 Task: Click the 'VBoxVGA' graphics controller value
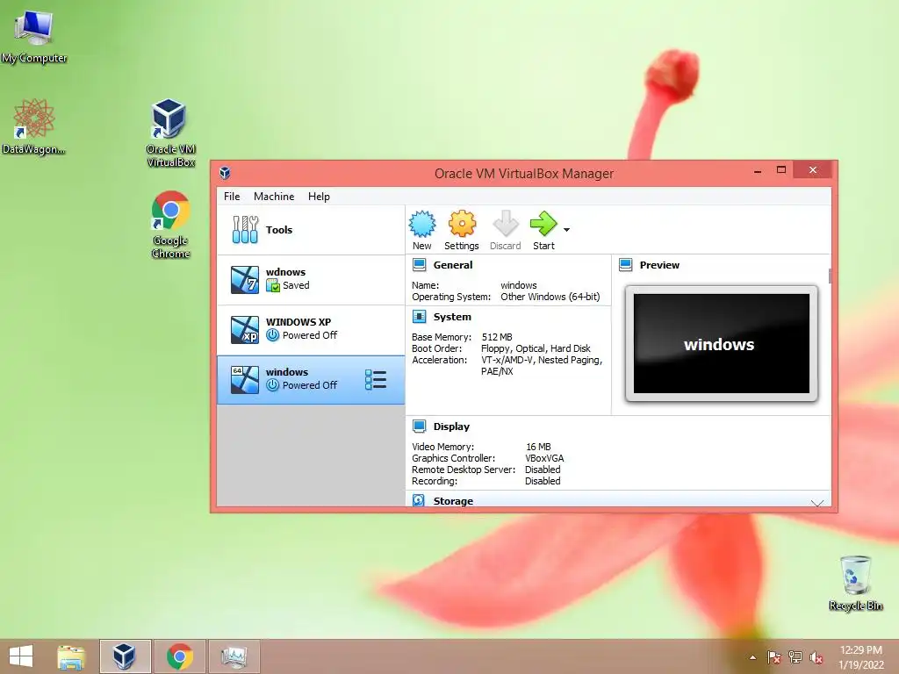coord(544,458)
